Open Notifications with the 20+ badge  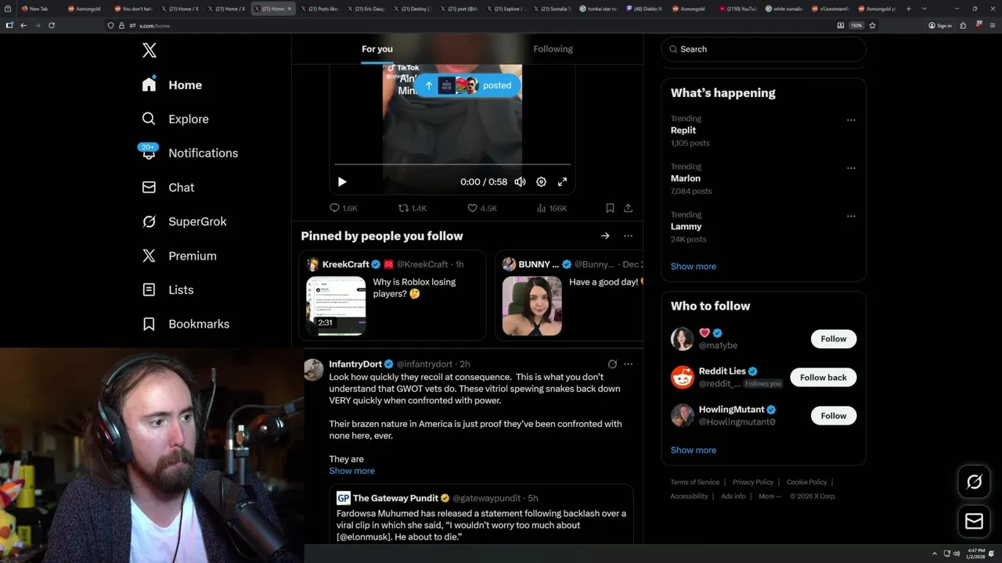[x=189, y=153]
